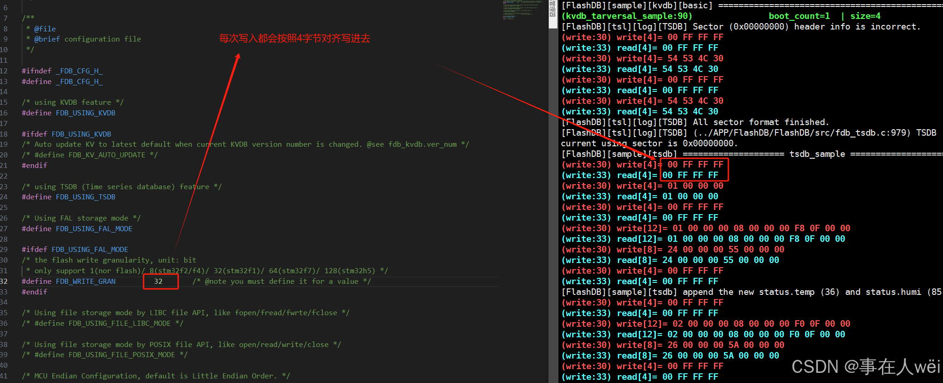Viewport: 943px width, 383px height.
Task: Click the commented FDB_USING_FILE_POSIX_MODE define
Action: coord(105,355)
